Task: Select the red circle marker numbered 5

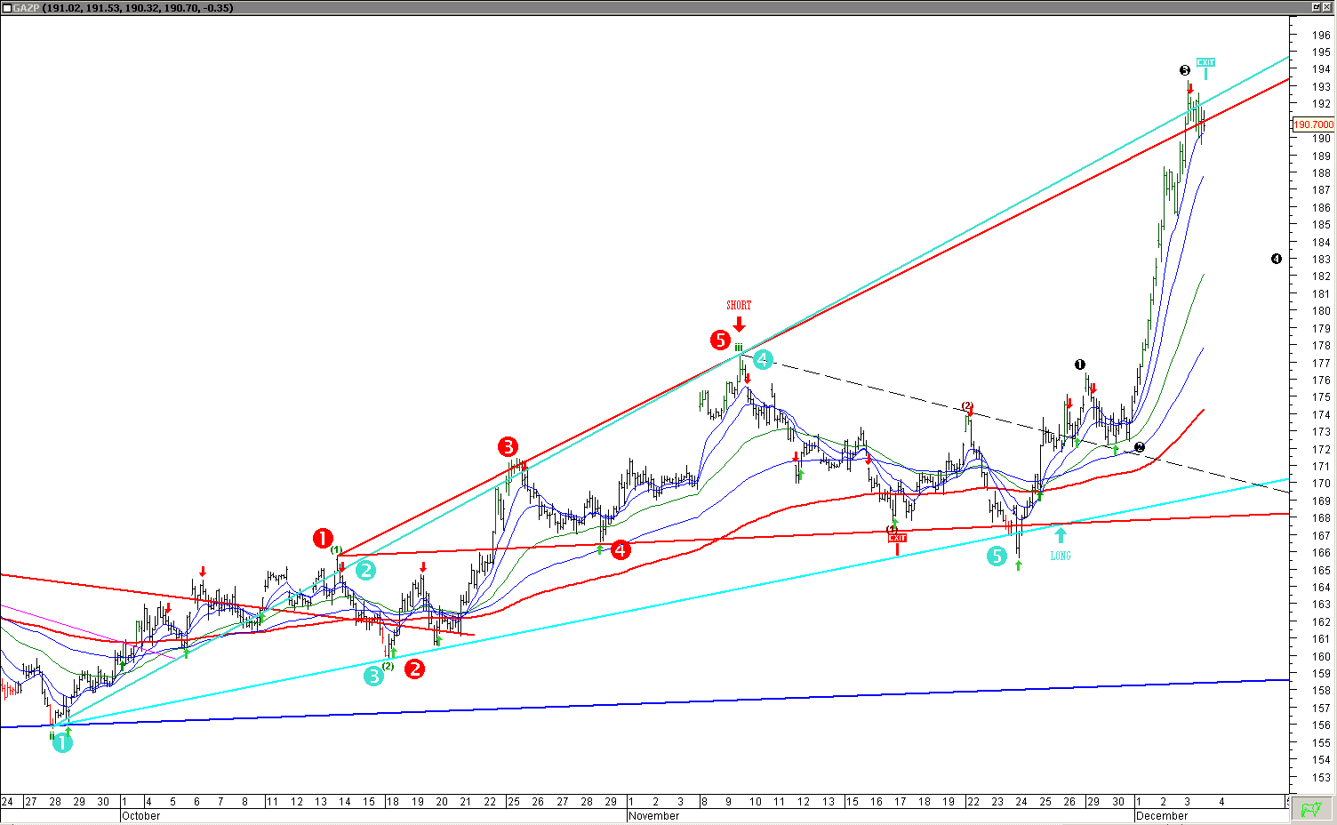Action: (x=721, y=340)
